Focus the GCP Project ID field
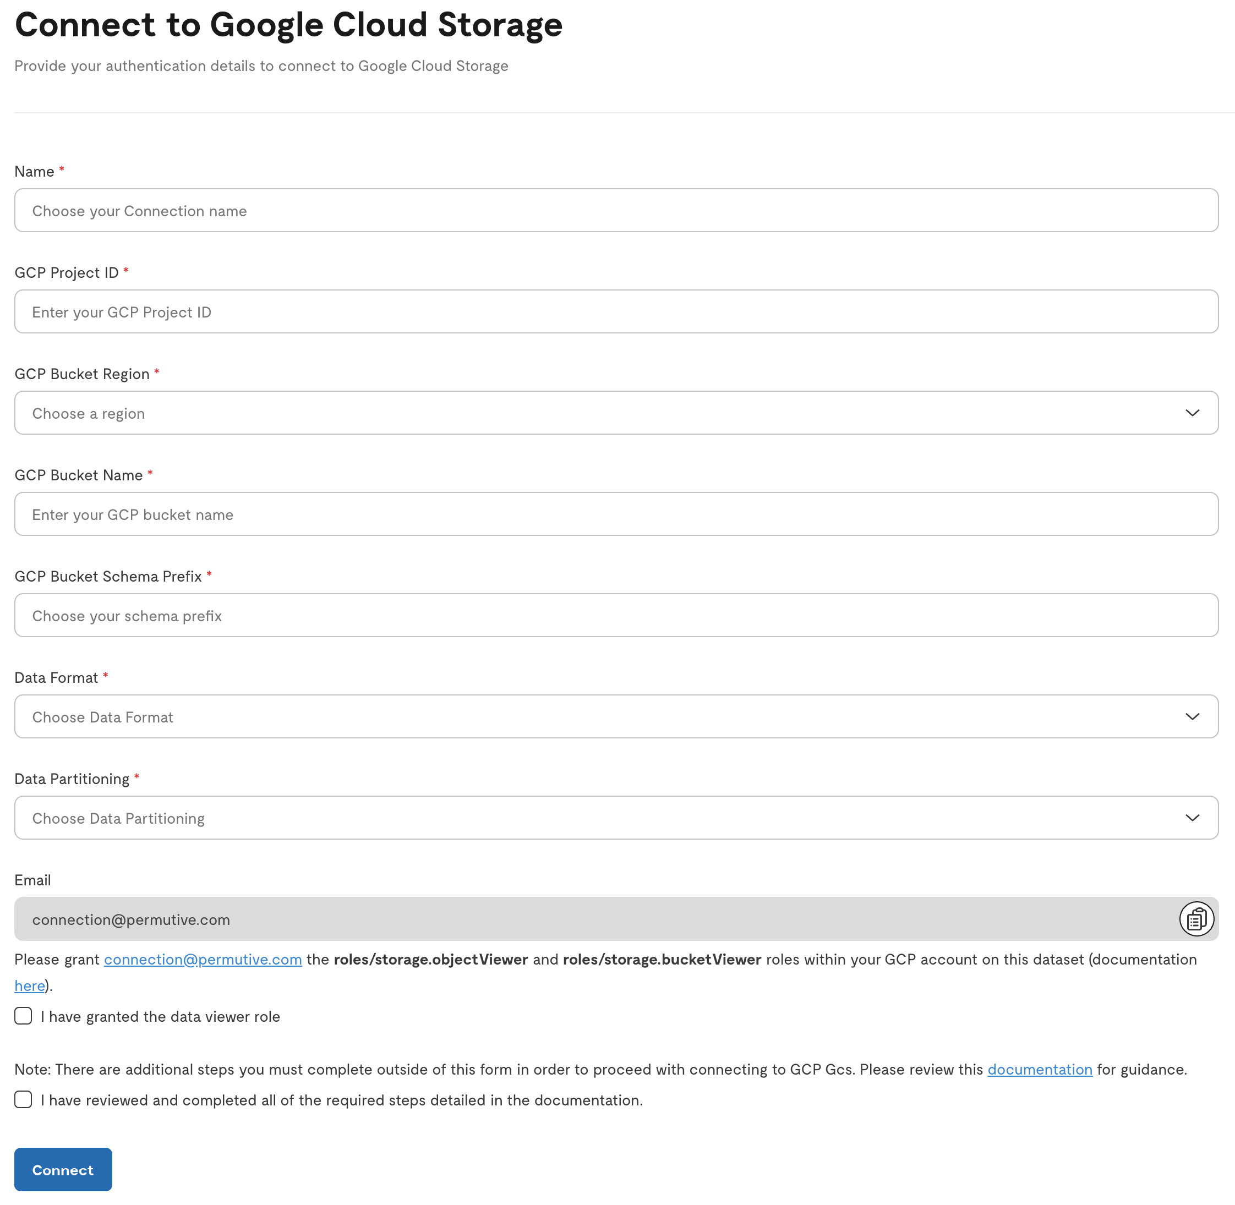This screenshot has width=1235, height=1205. point(616,311)
